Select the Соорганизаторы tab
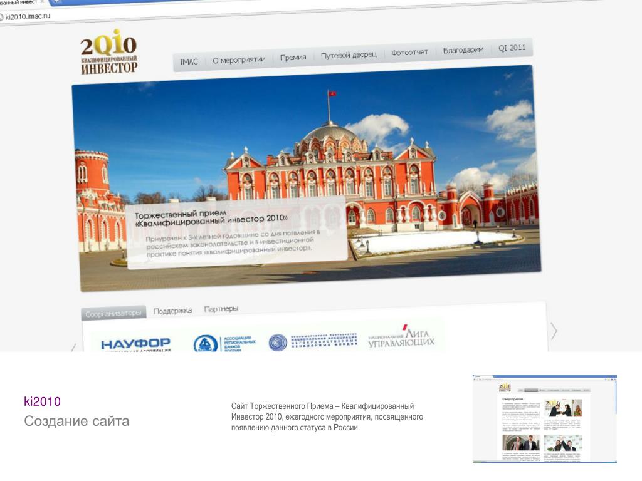Image resolution: width=642 pixels, height=481 pixels. tap(114, 313)
